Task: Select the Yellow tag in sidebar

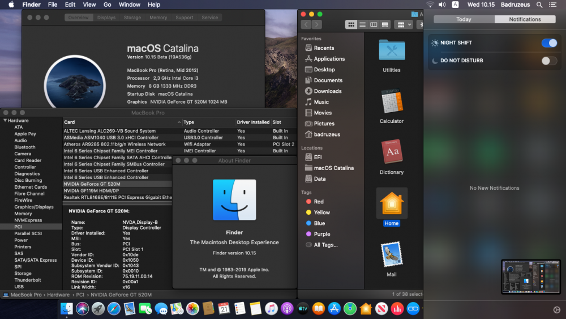Action: (x=321, y=212)
